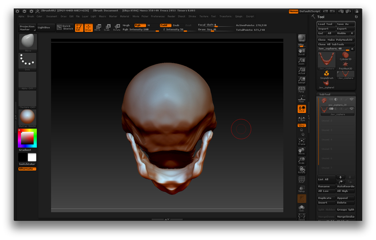Activate Draw mode in the top shelf
This screenshot has width=376, height=240.
coord(89,28)
